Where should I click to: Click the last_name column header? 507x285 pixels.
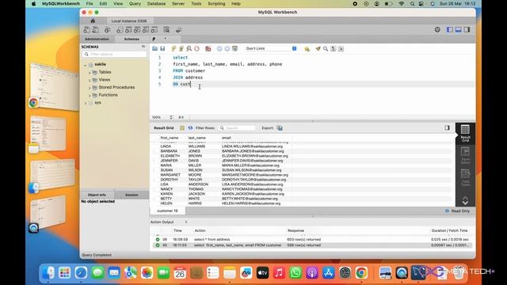pos(197,138)
